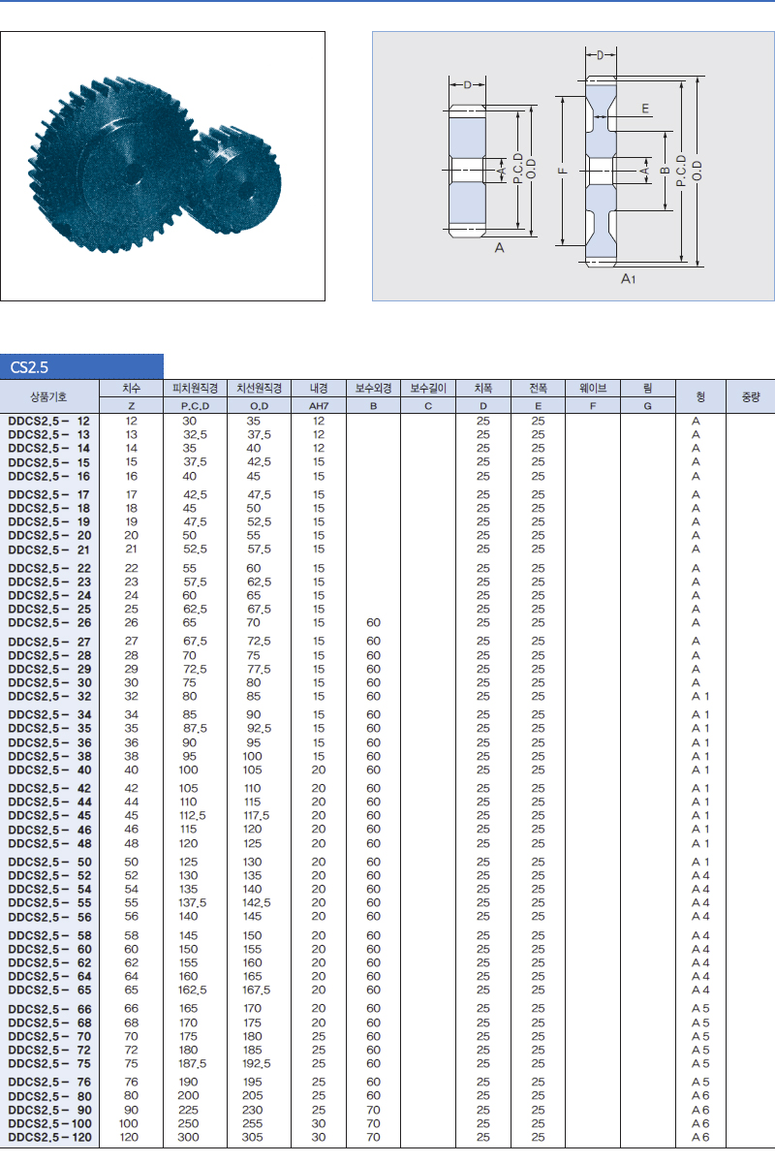
Task: Select product code DDCS2.5-66
Action: (48, 1009)
